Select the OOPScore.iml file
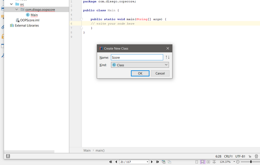This screenshot has width=260, height=165. 30,20
